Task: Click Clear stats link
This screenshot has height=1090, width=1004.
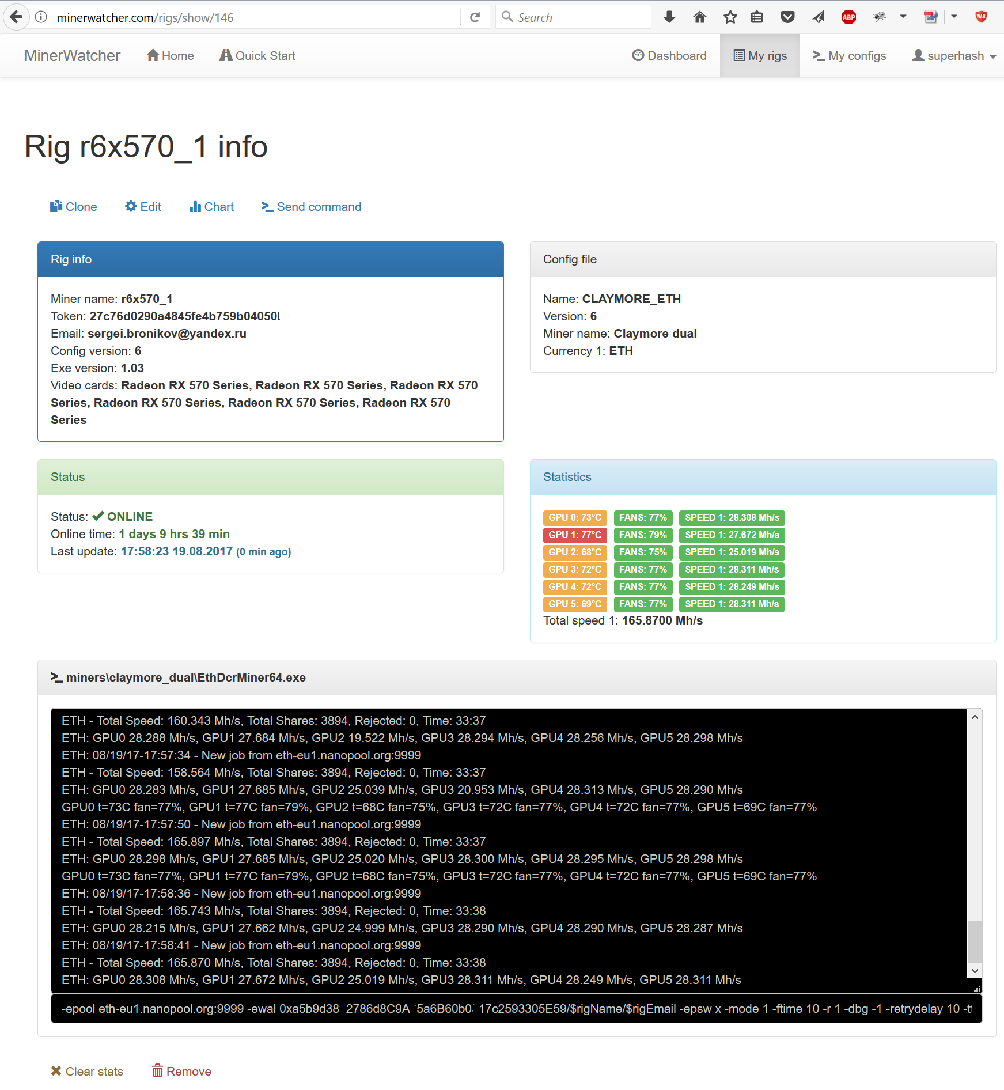Action: (87, 1071)
